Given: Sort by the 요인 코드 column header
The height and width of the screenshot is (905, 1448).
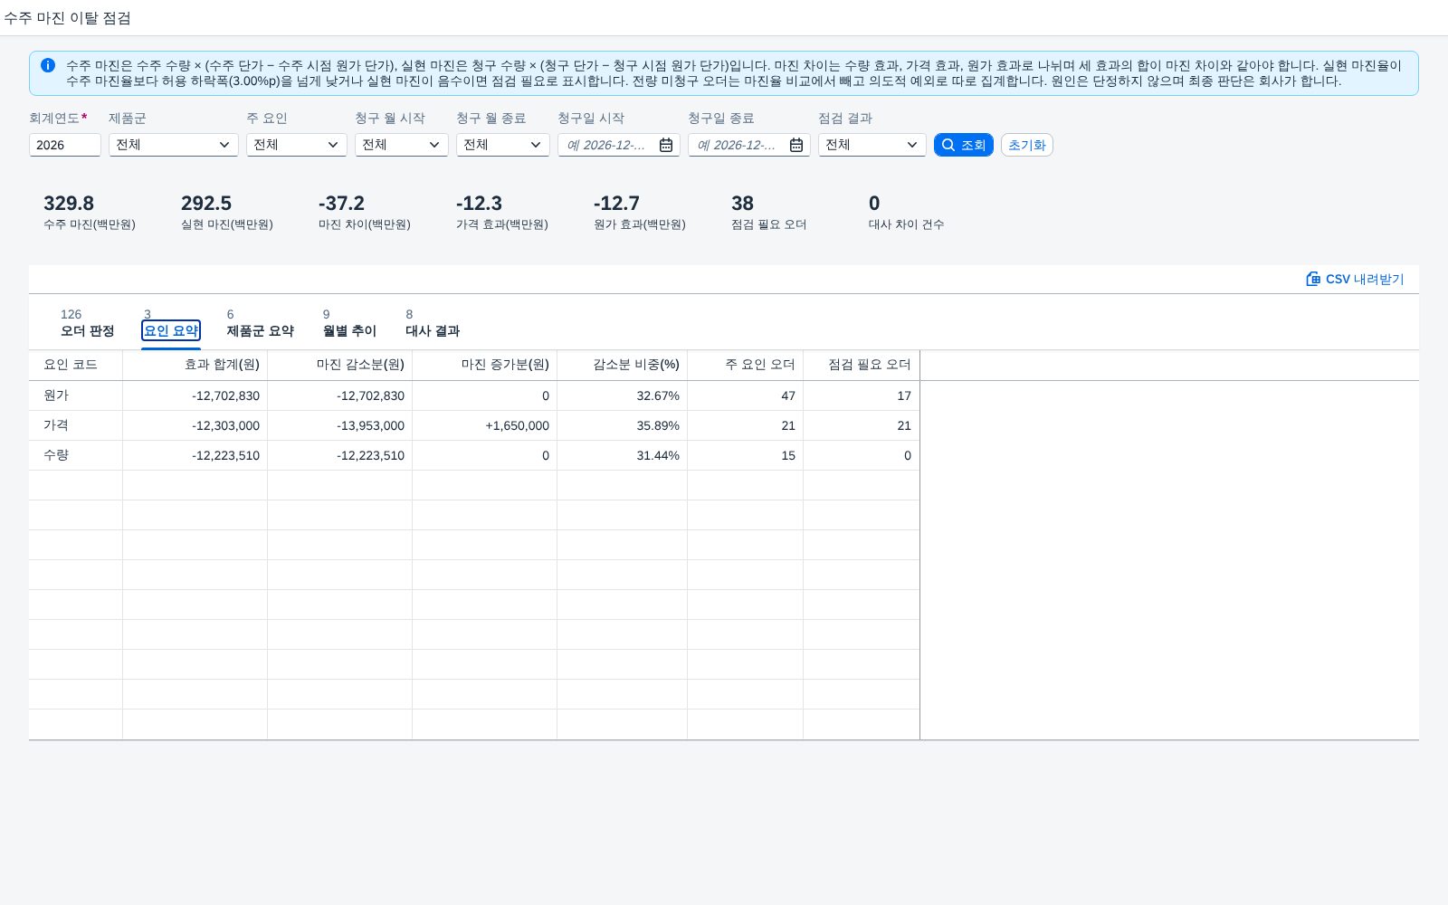Looking at the screenshot, I should (x=76, y=365).
